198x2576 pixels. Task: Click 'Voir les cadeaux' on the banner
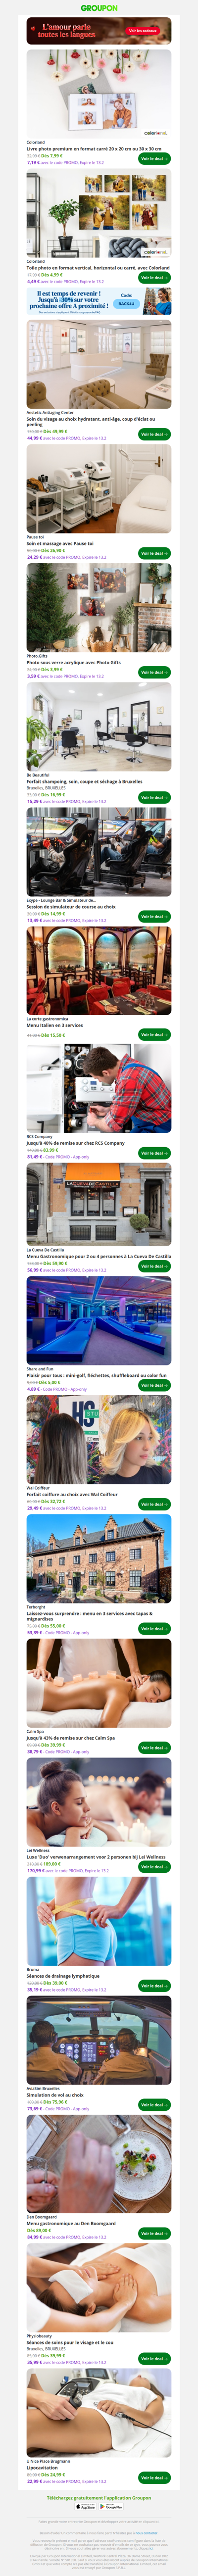click(143, 31)
